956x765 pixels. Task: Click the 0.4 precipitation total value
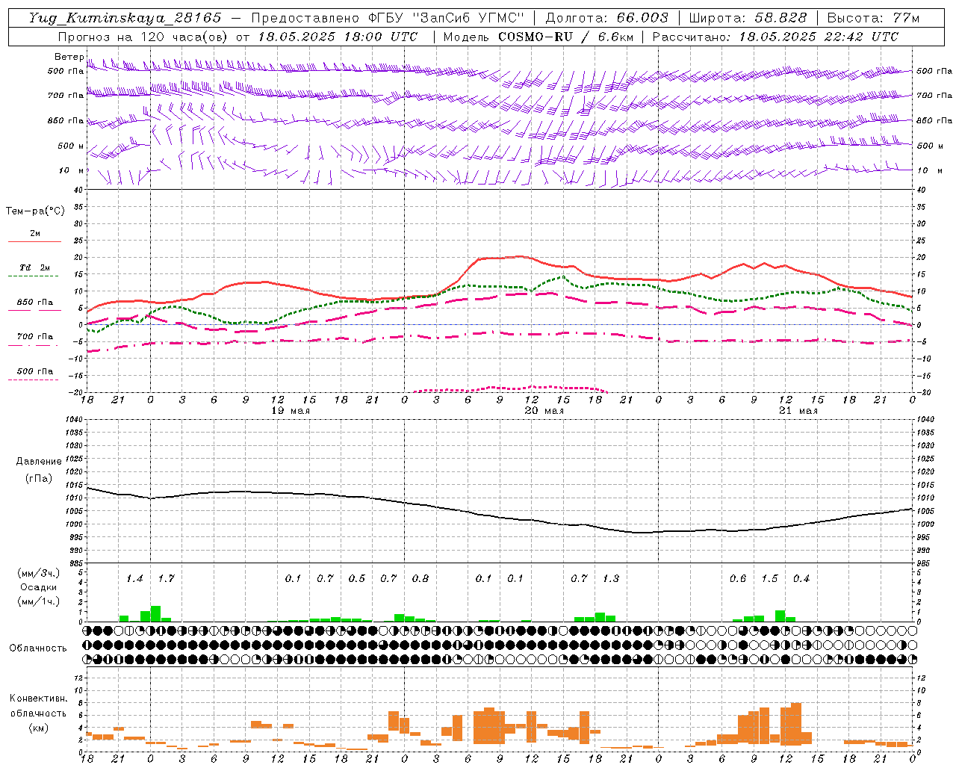point(801,578)
